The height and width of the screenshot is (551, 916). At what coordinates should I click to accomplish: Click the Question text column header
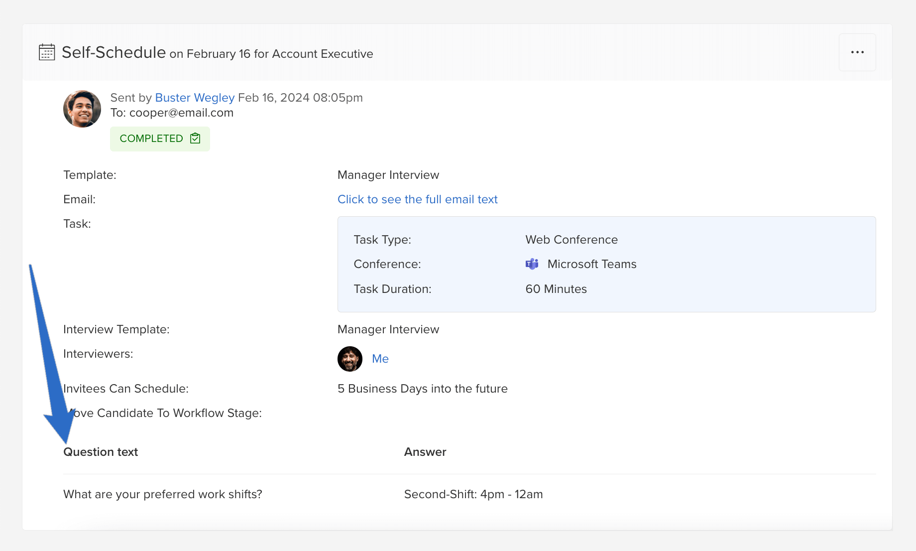100,452
